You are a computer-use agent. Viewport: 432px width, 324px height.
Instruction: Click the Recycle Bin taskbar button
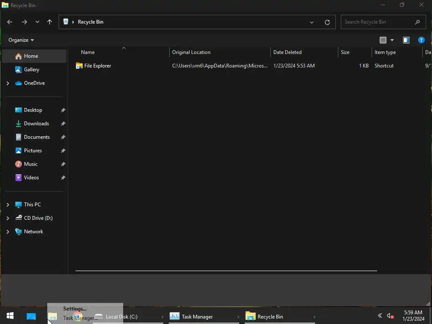(x=280, y=317)
